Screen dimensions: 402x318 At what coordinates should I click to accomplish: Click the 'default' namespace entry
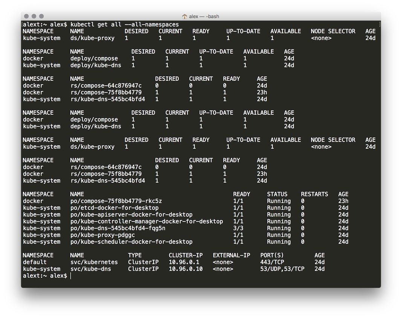point(35,262)
